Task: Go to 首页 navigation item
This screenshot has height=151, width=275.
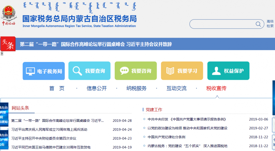Action: coord(57,88)
